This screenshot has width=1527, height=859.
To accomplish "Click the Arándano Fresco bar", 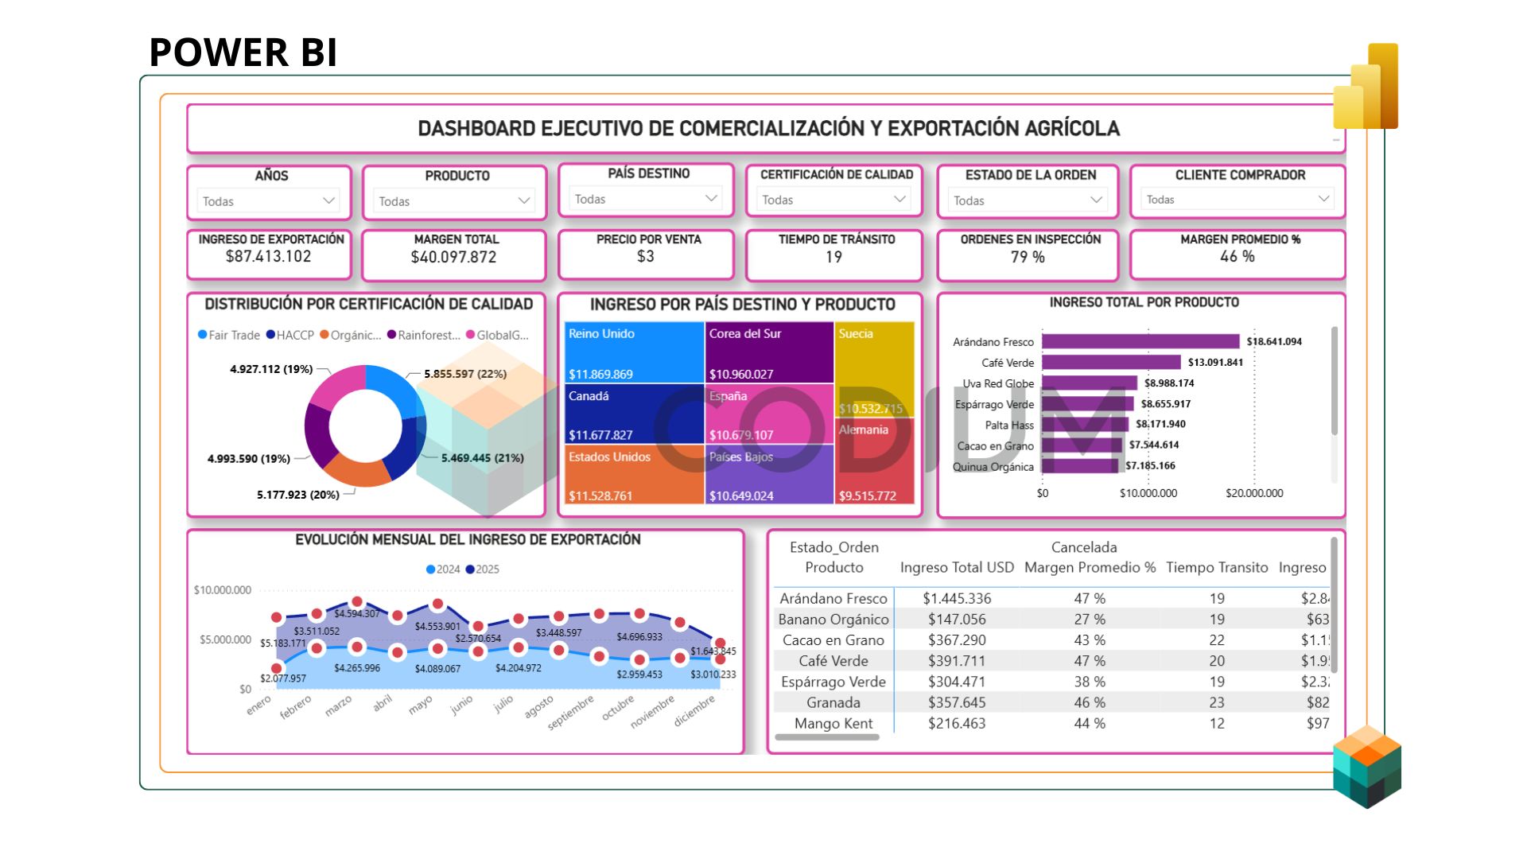I will 1140,341.
